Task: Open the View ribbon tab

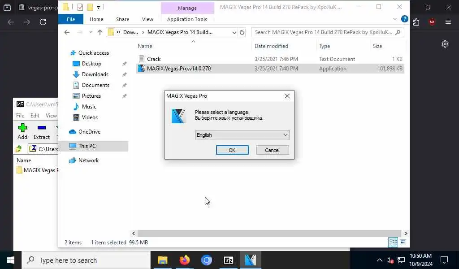Action: tap(147, 19)
